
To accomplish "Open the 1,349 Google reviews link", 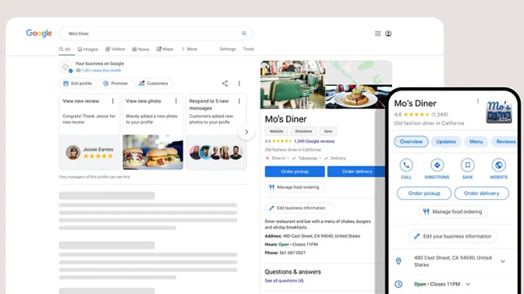I will pos(314,142).
